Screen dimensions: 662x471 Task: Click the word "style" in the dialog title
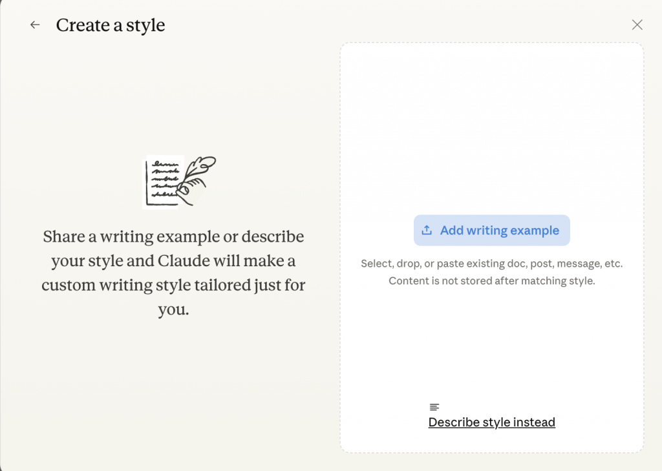click(145, 25)
